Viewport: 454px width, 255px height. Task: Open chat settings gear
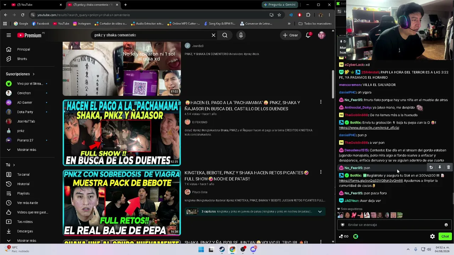coord(432,237)
